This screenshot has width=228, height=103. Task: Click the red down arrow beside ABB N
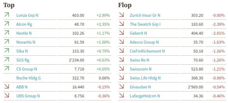(7, 86)
